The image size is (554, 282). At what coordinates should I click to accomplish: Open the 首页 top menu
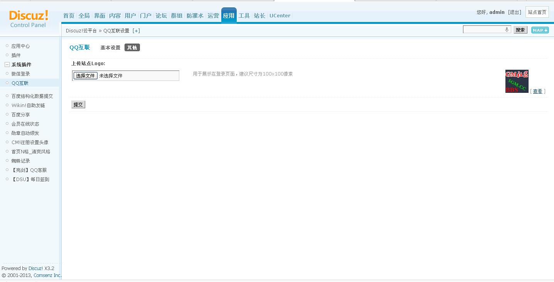(x=69, y=16)
